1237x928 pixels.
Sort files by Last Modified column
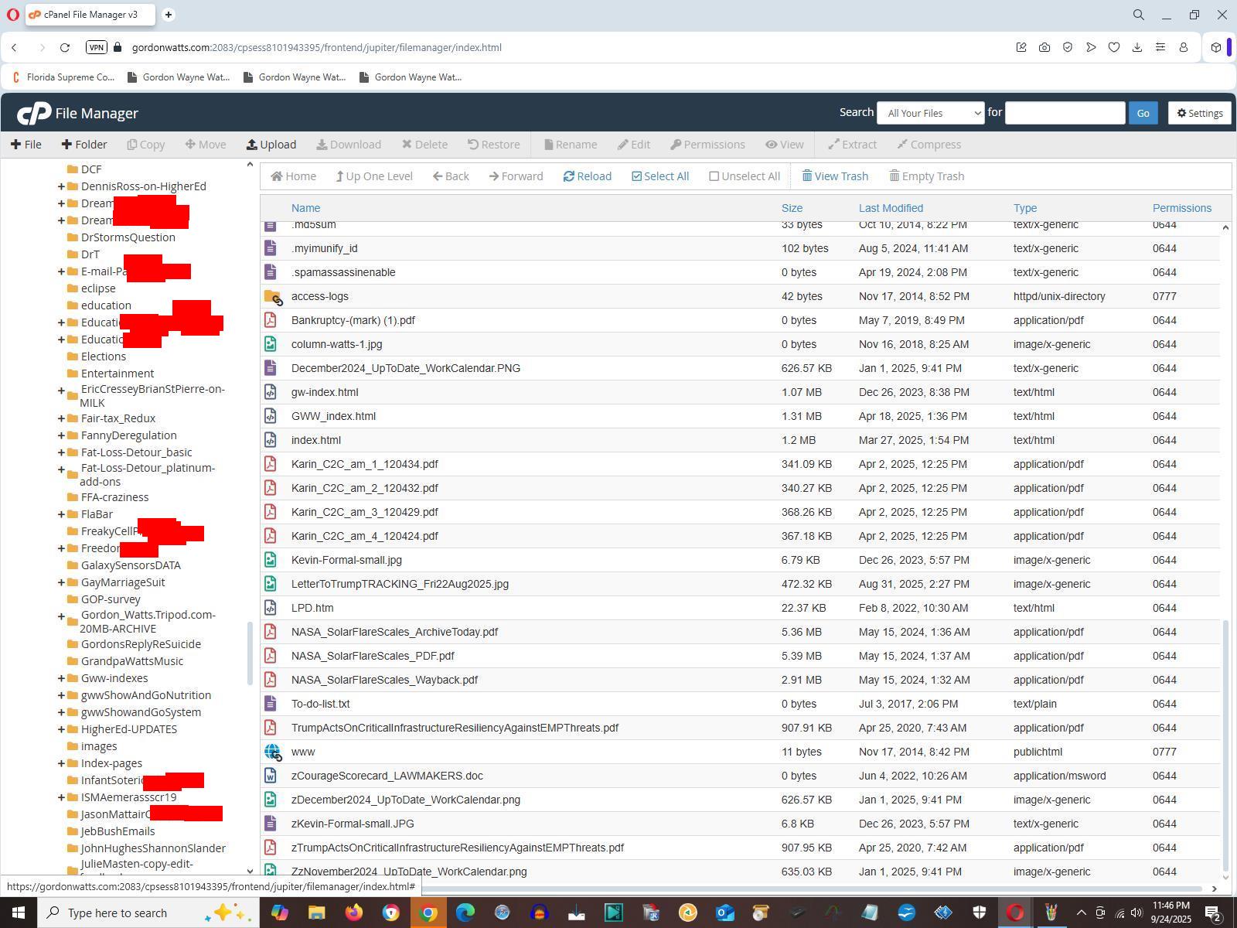click(891, 208)
